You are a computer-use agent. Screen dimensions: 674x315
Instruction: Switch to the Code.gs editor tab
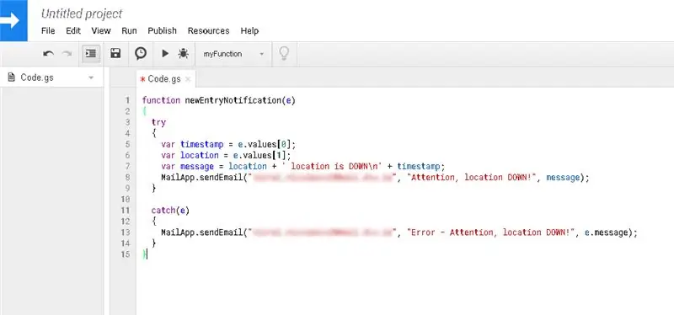[x=164, y=79]
